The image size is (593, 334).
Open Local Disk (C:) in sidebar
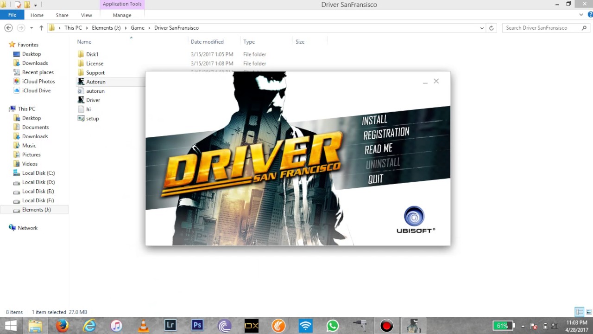(38, 173)
